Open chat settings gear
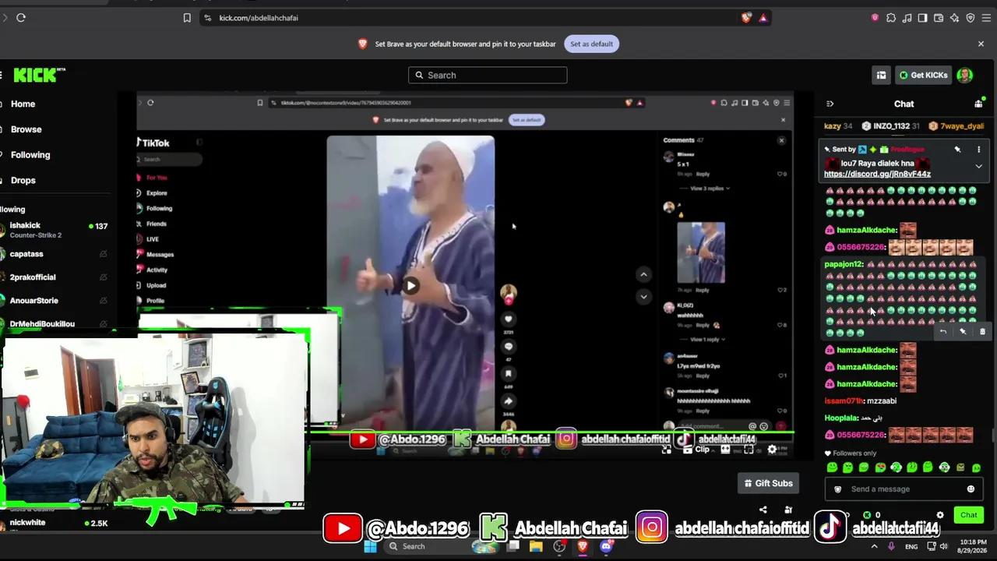 [x=940, y=515]
